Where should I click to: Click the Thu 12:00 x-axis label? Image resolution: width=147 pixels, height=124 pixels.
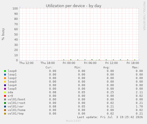click(x=26, y=63)
